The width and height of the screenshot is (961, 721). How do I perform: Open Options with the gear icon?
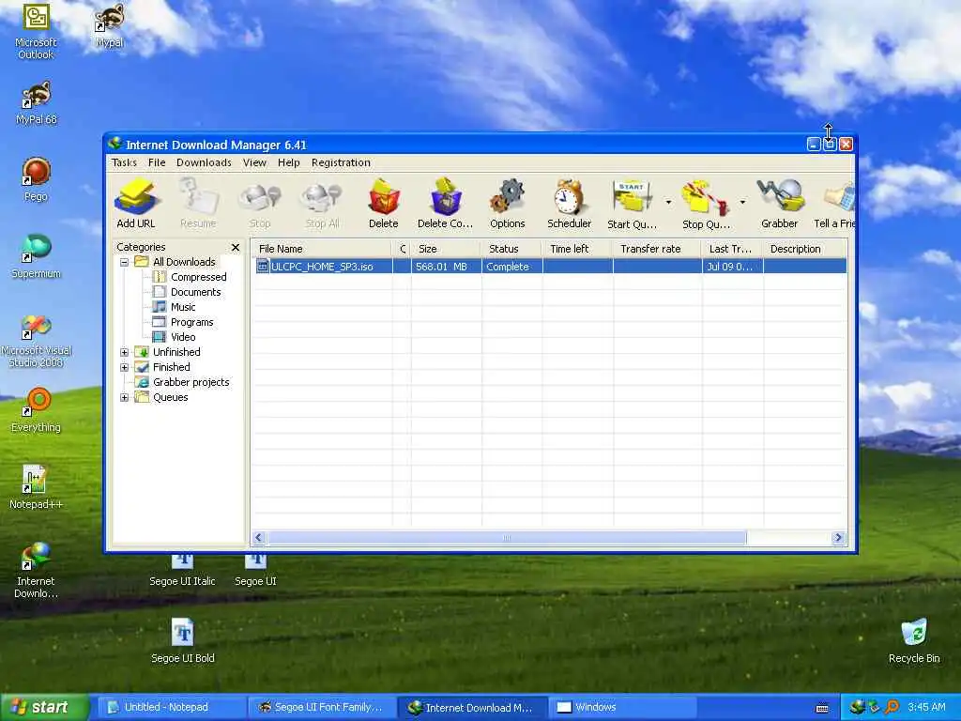click(x=508, y=204)
